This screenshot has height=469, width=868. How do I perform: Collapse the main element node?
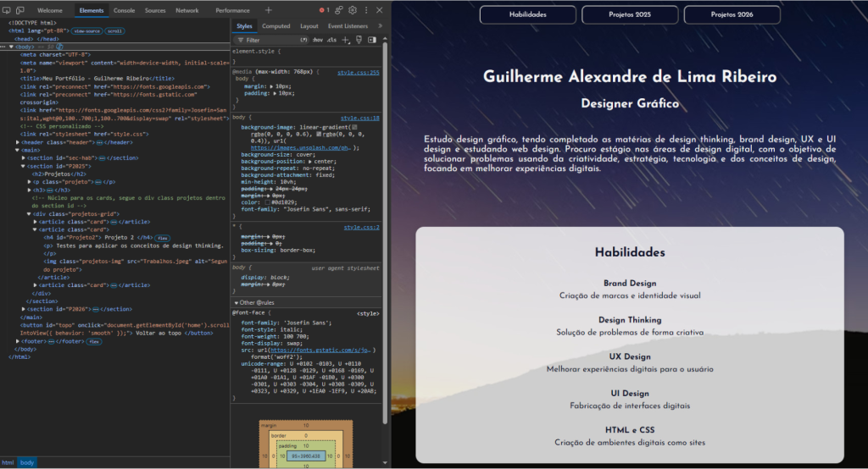click(x=17, y=150)
